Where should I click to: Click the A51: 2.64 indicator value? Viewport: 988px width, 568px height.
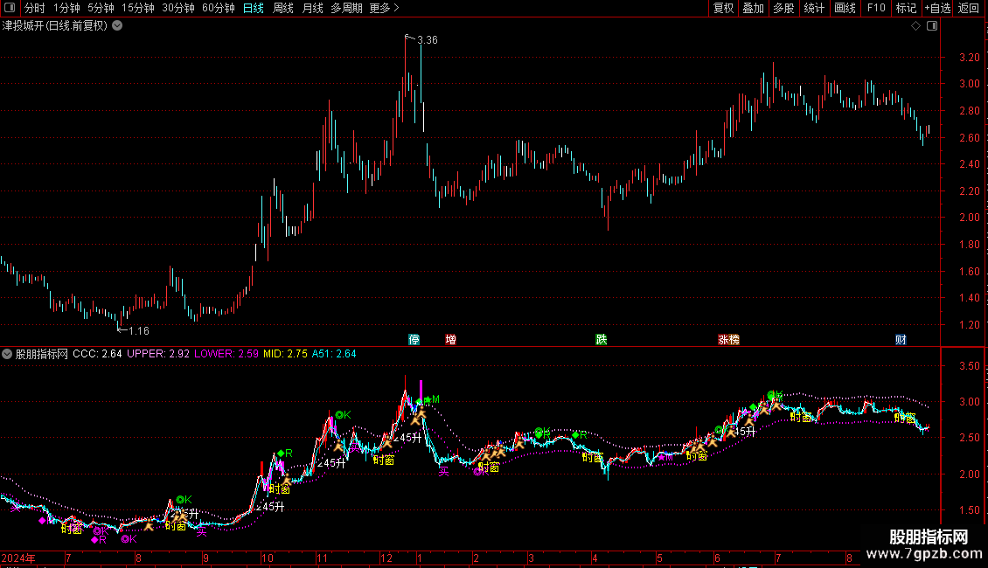coord(334,354)
